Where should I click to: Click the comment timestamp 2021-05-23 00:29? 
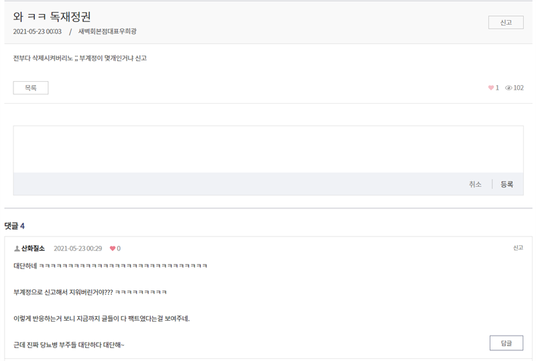coord(78,248)
